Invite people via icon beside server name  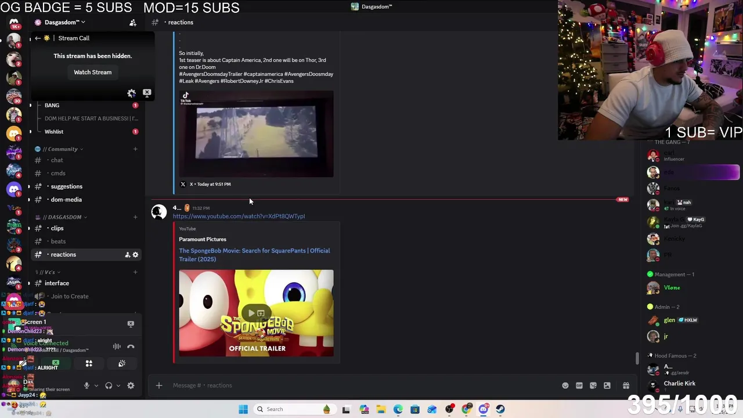click(x=133, y=23)
